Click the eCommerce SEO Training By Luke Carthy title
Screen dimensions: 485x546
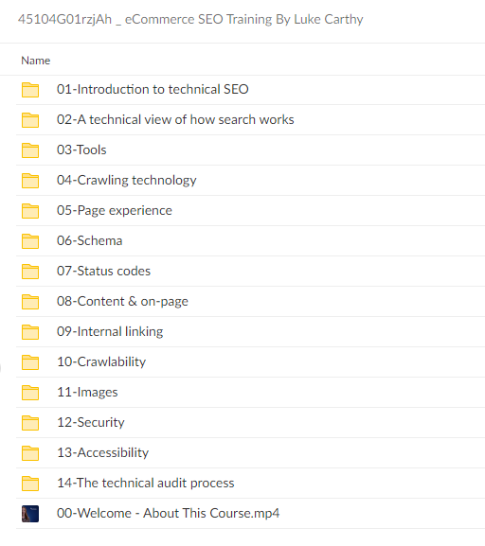[x=190, y=20]
